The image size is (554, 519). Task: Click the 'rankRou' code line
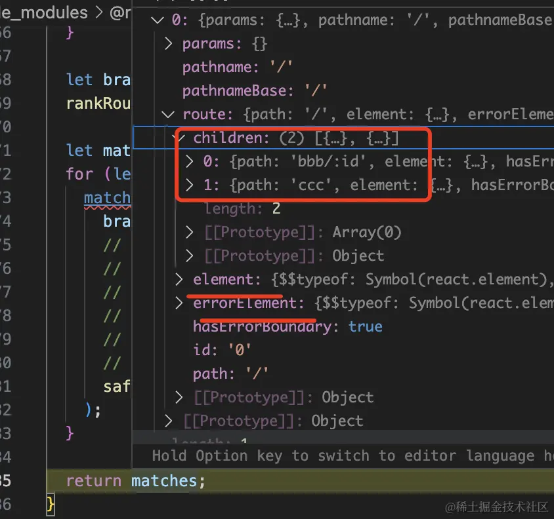[x=98, y=104]
